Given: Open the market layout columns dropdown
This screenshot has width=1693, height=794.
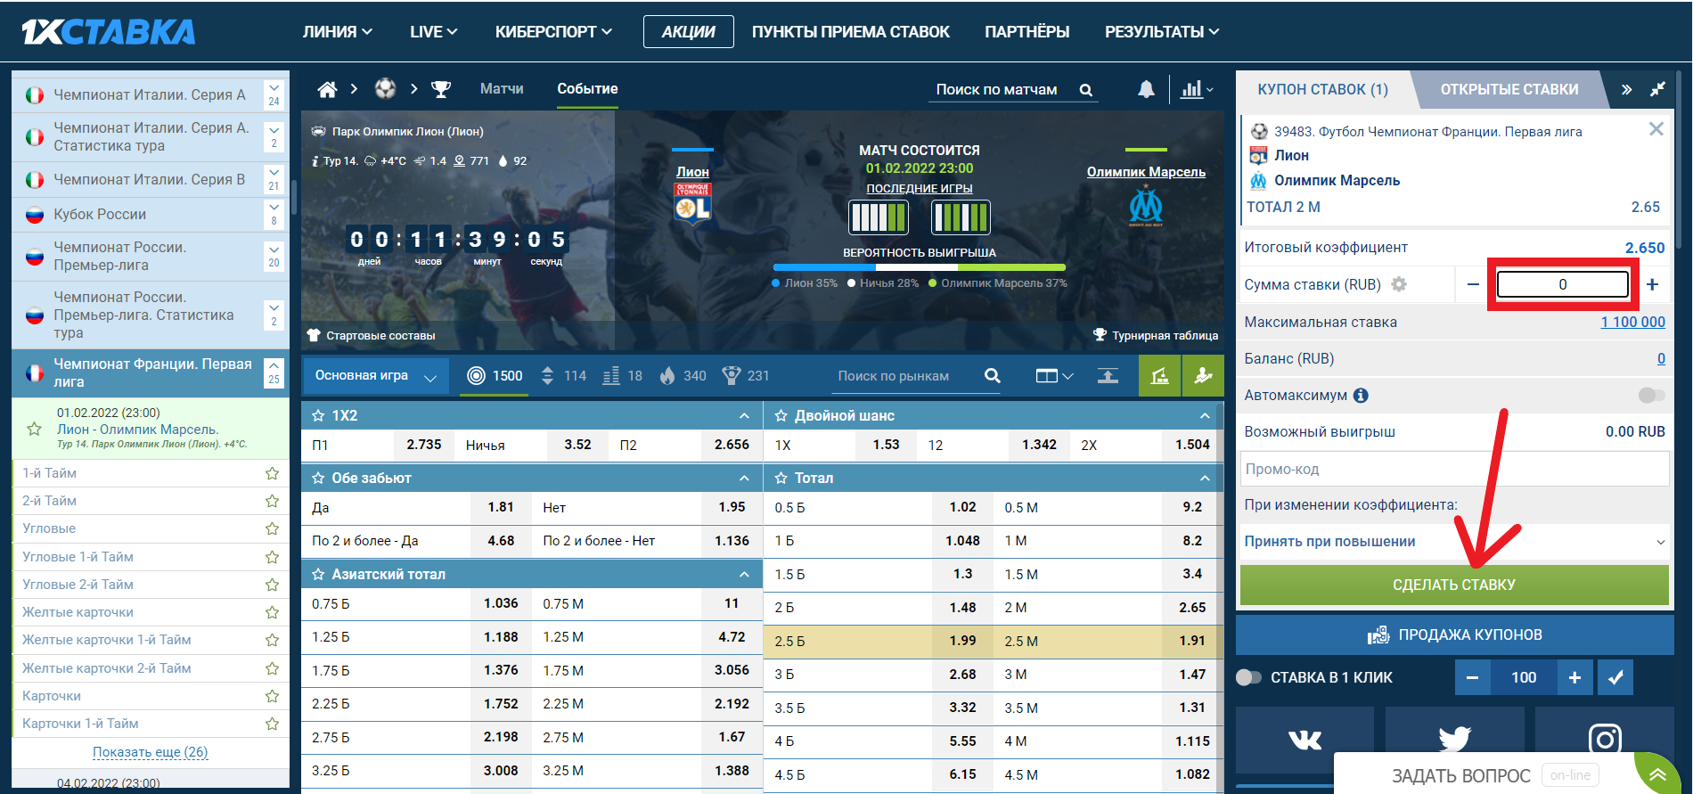Looking at the screenshot, I should 1054,376.
